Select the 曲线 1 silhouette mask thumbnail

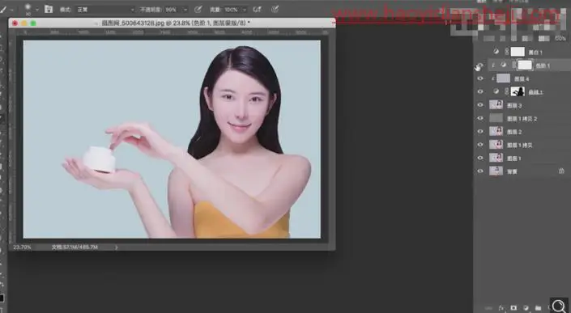coord(518,91)
